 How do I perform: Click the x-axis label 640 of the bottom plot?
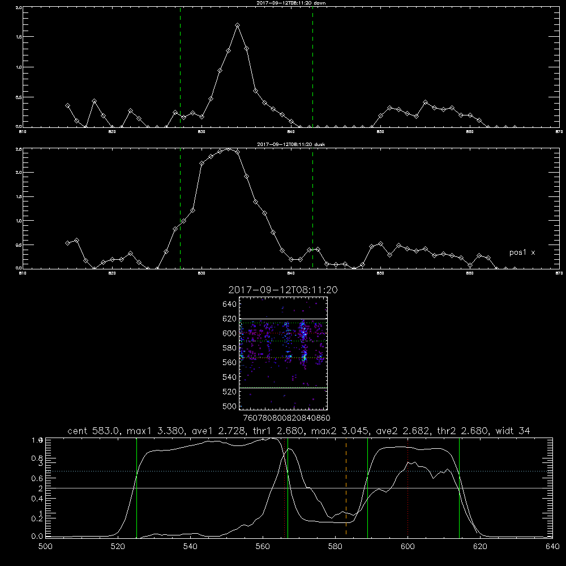552,547
